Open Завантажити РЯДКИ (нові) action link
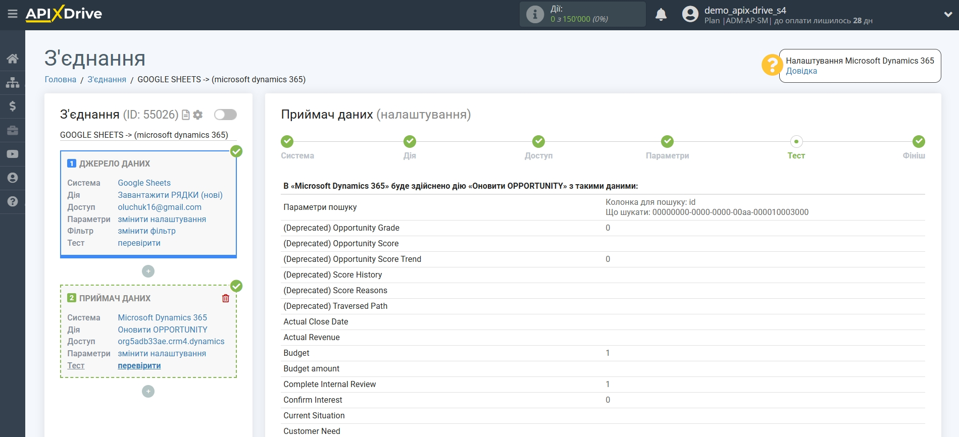959x437 pixels. [170, 195]
